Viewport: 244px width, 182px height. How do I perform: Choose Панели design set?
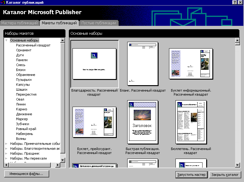coord(22,60)
